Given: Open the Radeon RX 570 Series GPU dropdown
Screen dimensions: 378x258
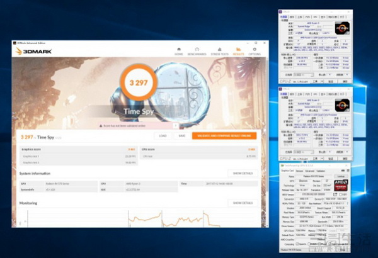Looking at the screenshot, I should (x=307, y=250).
